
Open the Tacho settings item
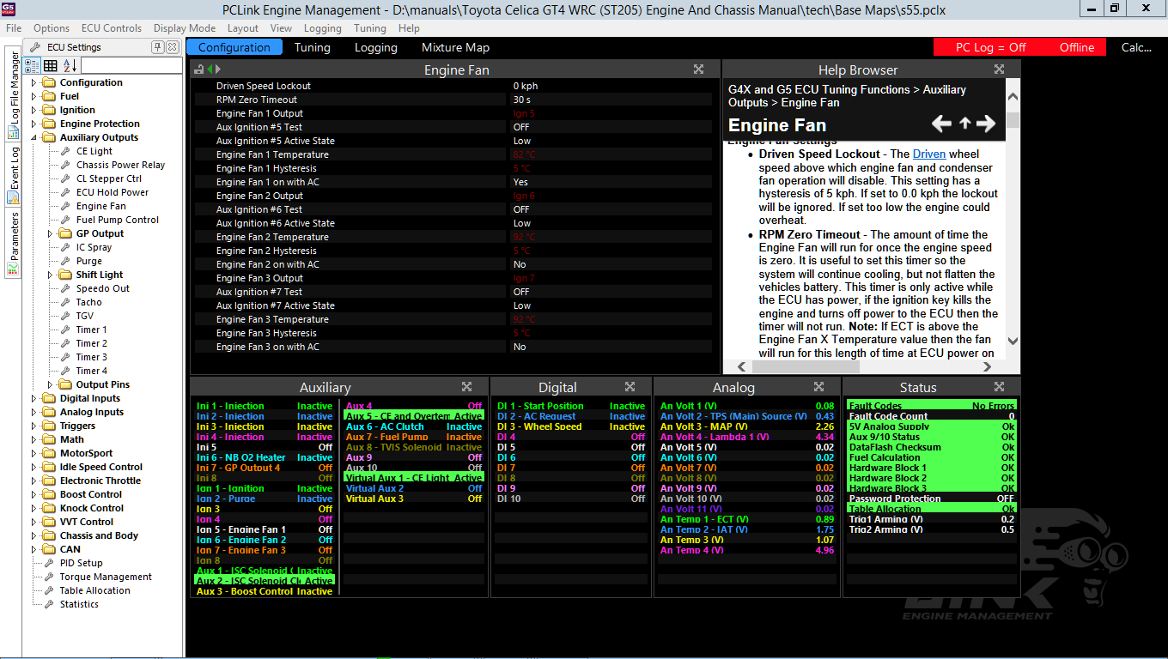[x=88, y=302]
